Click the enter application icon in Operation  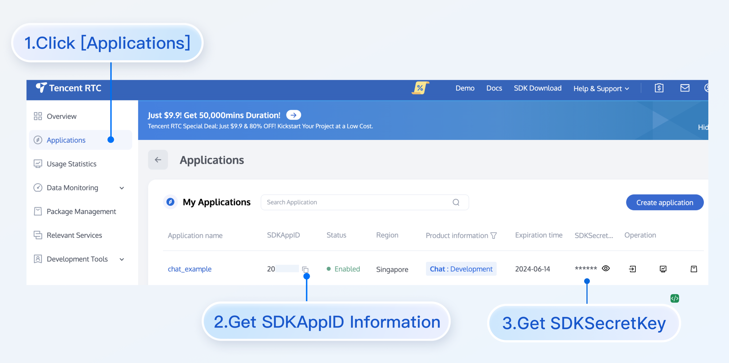[x=632, y=269]
